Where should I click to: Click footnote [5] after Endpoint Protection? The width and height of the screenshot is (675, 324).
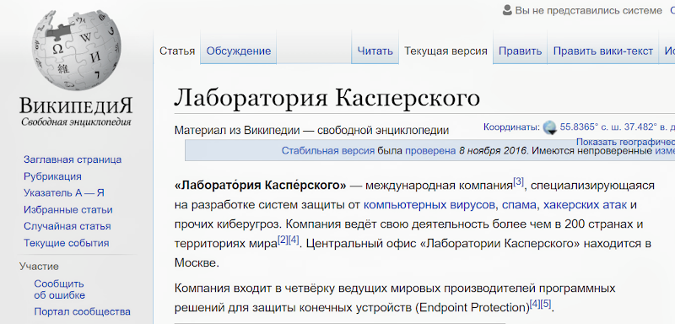pos(546,304)
